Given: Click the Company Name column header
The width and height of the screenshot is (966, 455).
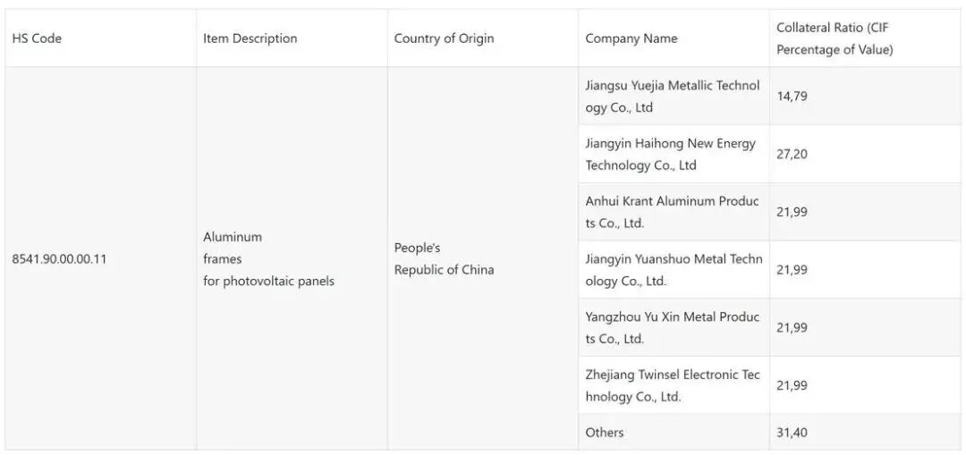Looking at the screenshot, I should point(631,38).
